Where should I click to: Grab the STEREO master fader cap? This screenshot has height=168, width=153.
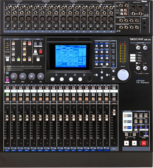point(114,112)
